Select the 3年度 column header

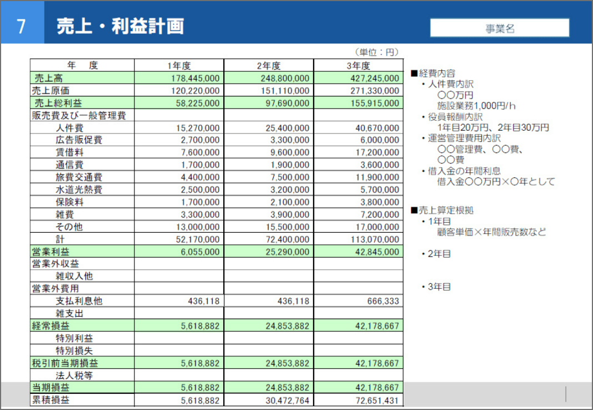358,65
